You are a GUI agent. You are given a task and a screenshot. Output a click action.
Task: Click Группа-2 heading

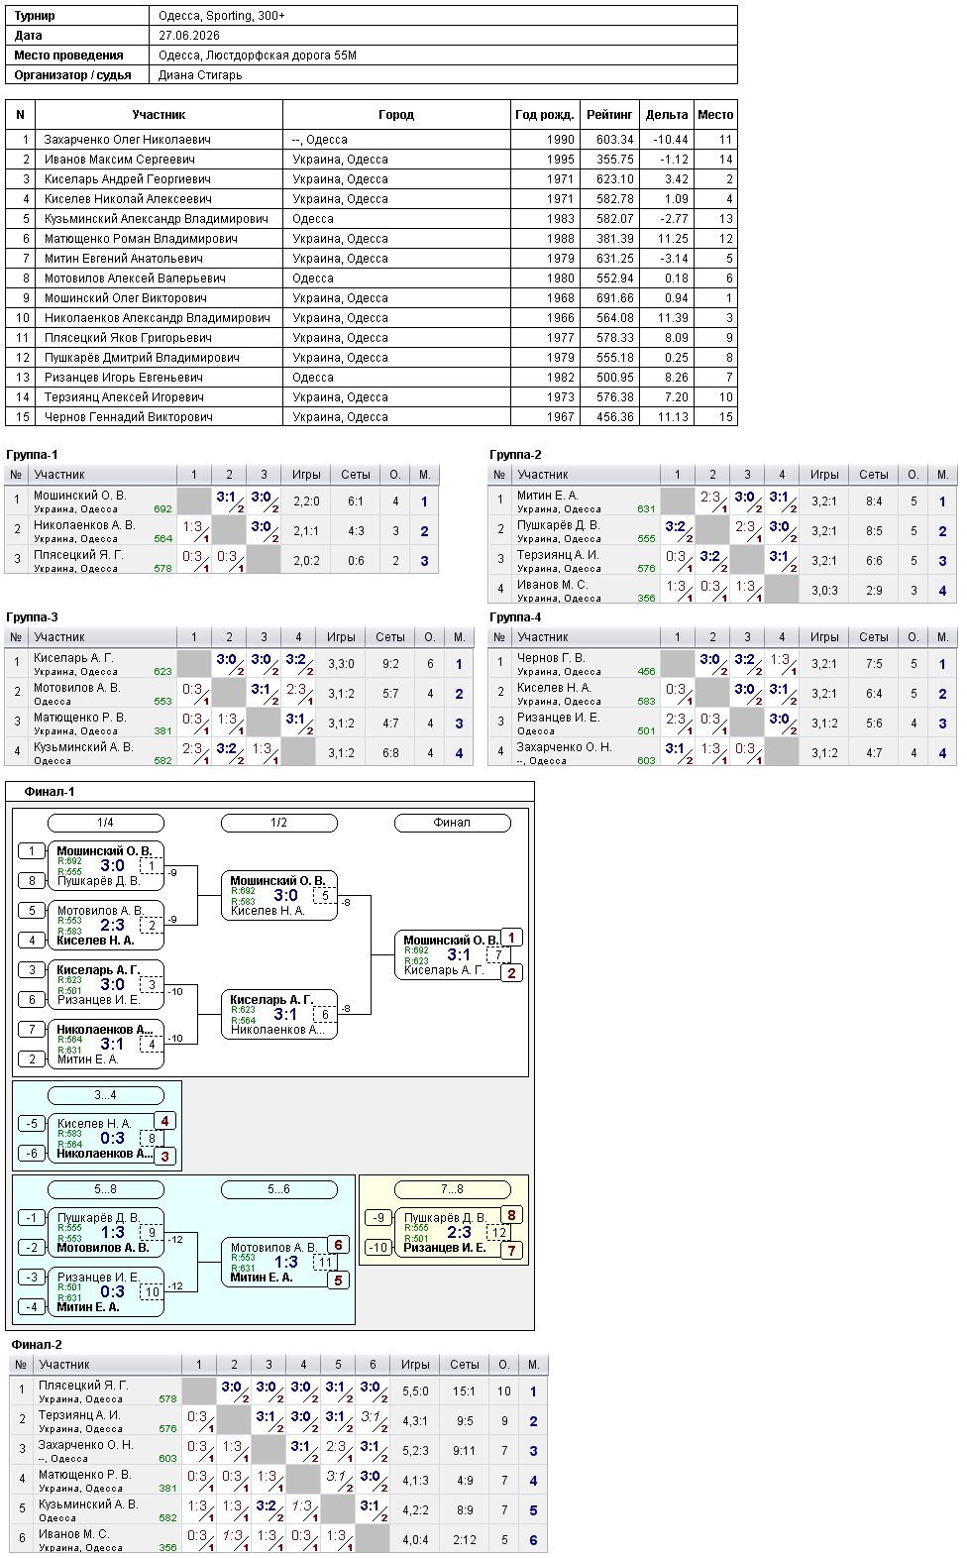click(515, 455)
